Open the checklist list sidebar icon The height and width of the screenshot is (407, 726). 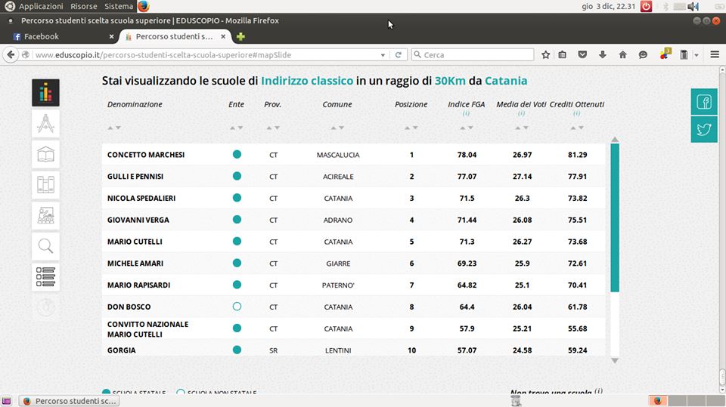click(x=45, y=277)
